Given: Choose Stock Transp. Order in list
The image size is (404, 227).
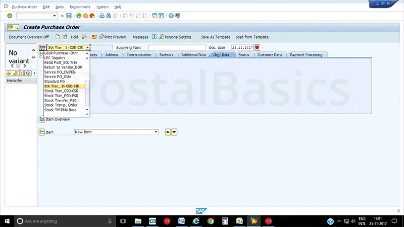Looking at the screenshot, I should click(x=61, y=105).
